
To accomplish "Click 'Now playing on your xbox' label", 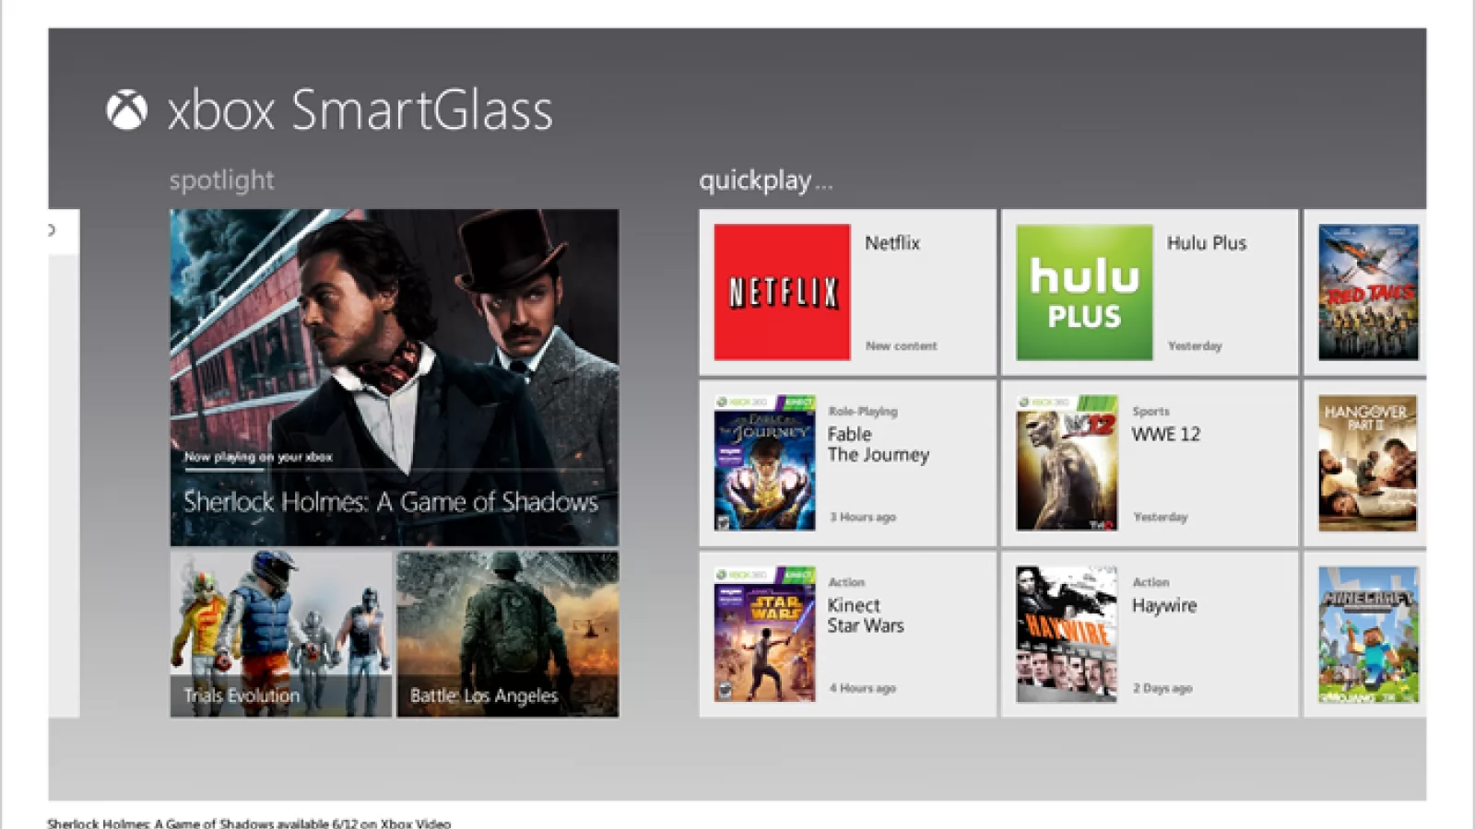I will [x=258, y=457].
